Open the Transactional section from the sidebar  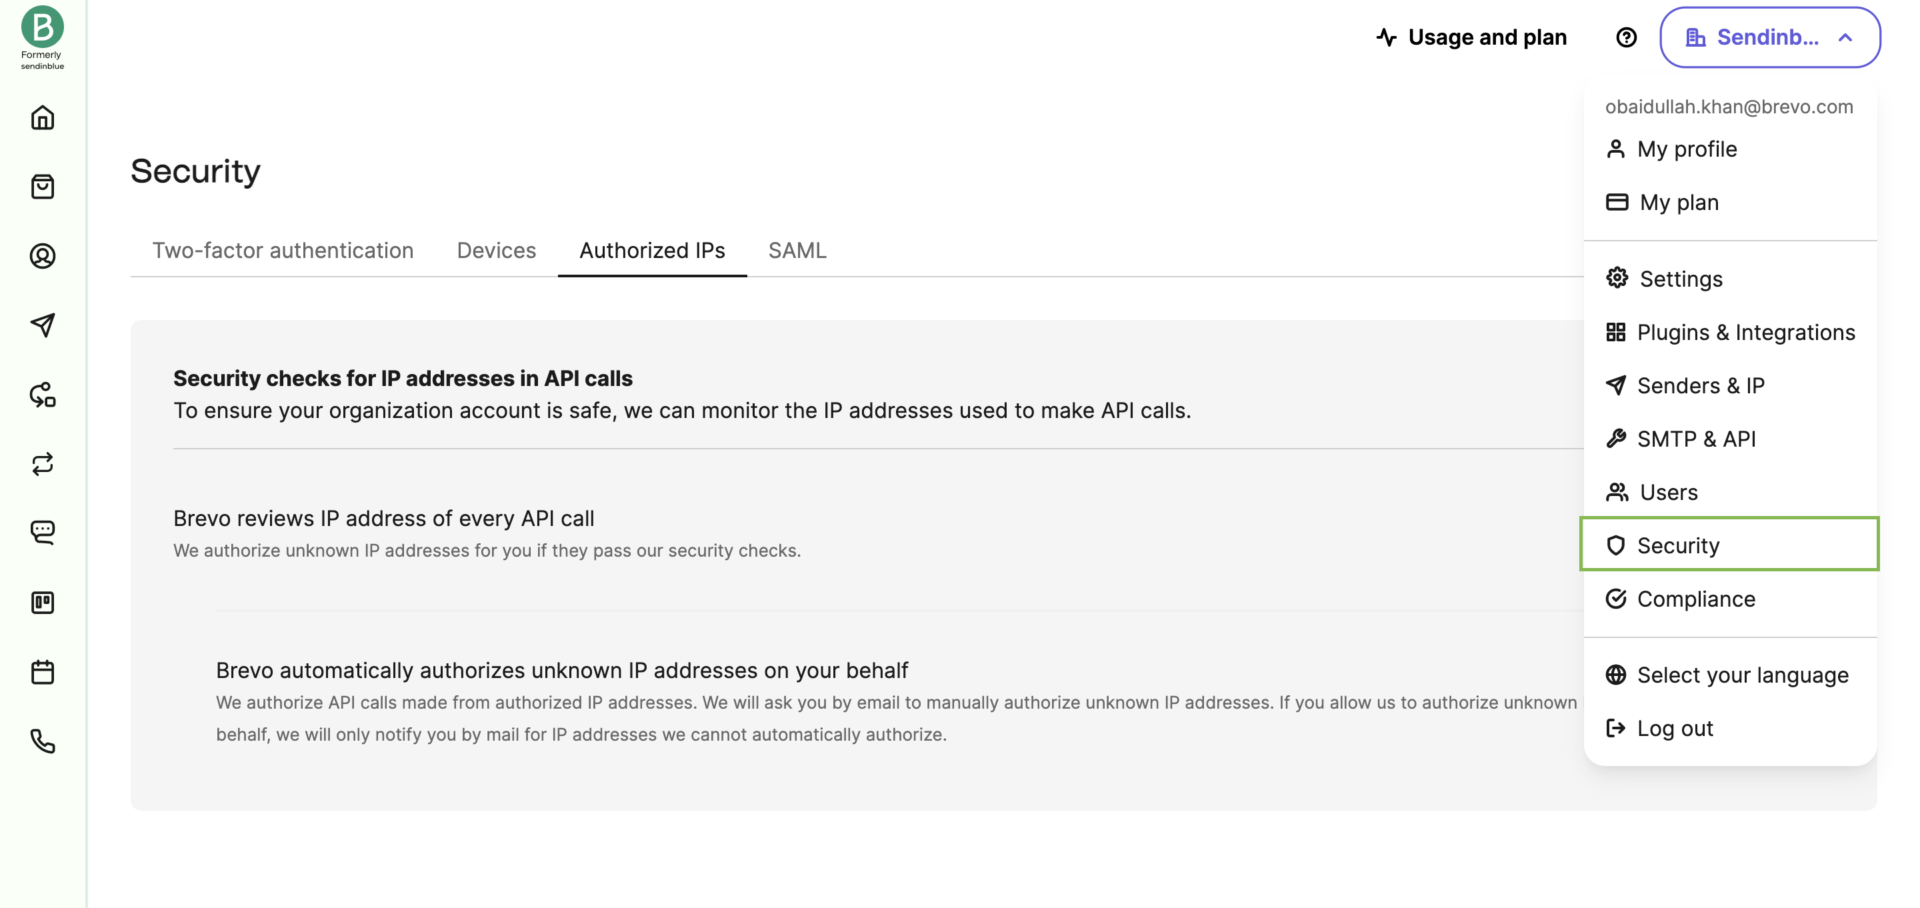43,465
